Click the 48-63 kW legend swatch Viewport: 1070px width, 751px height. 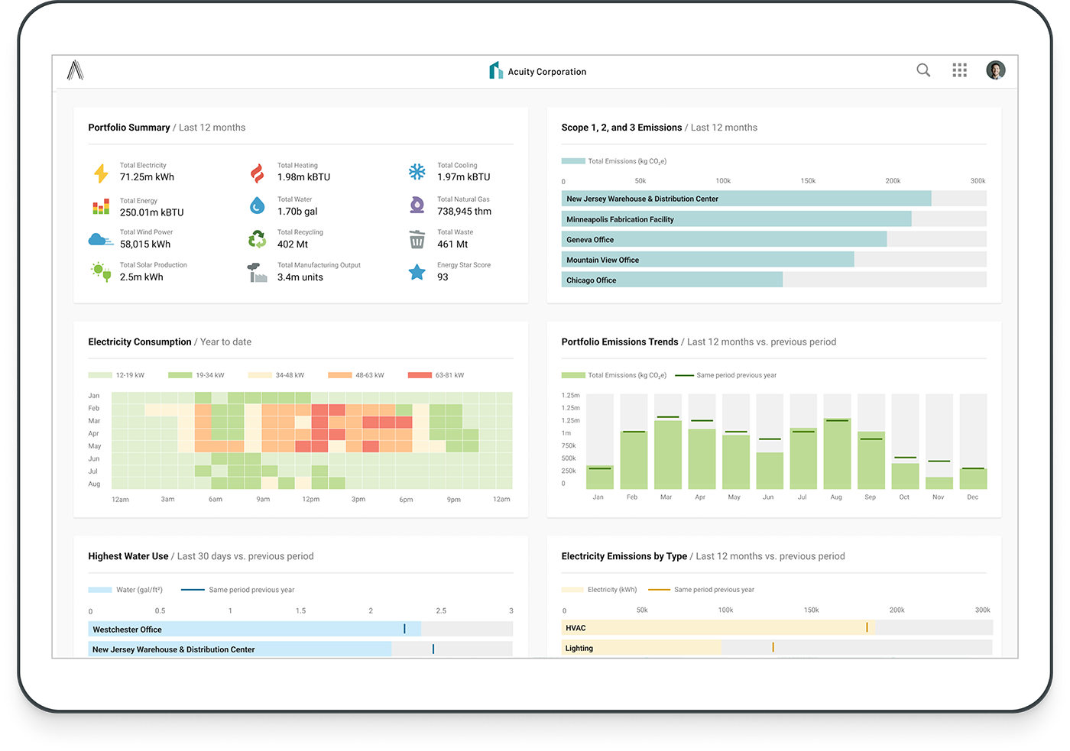(340, 375)
